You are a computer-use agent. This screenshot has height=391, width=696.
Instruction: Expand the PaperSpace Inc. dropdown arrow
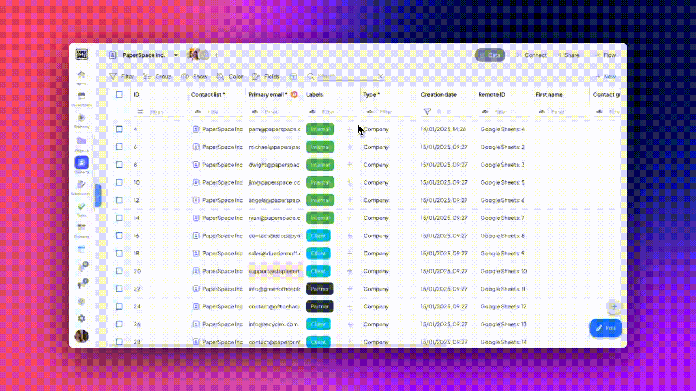pos(176,55)
